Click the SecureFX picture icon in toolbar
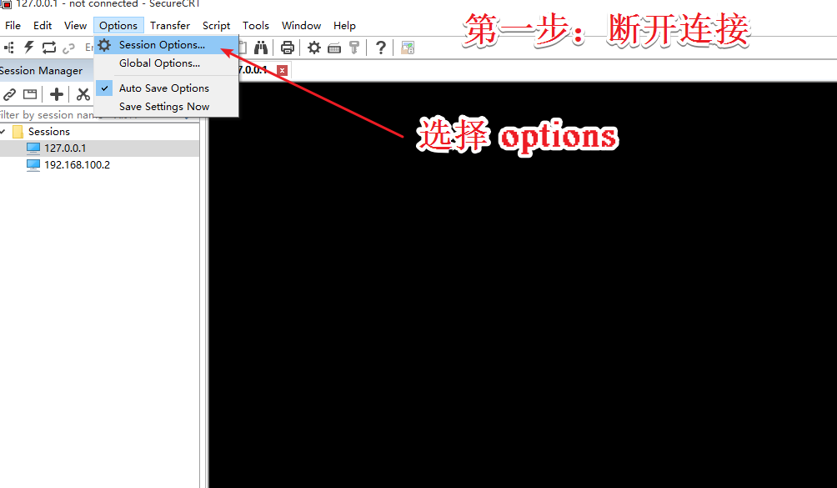 pos(408,48)
